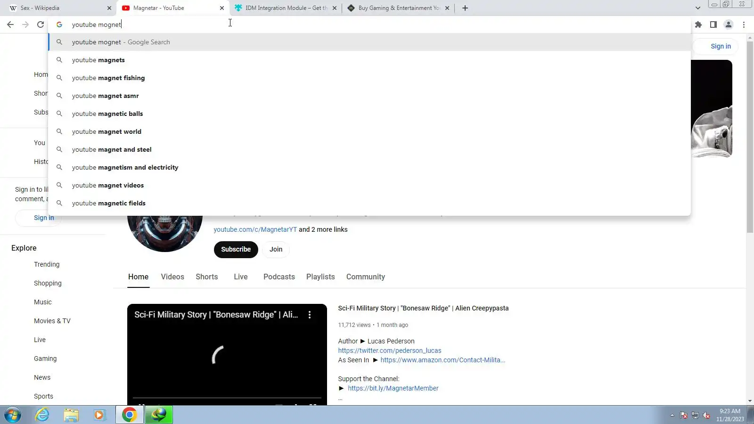Choose the 'youtube magnetic fields' suggestion

coord(369,203)
